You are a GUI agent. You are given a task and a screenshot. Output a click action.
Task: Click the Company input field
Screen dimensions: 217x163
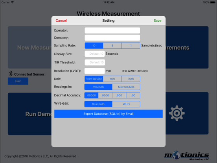[x=112, y=37]
